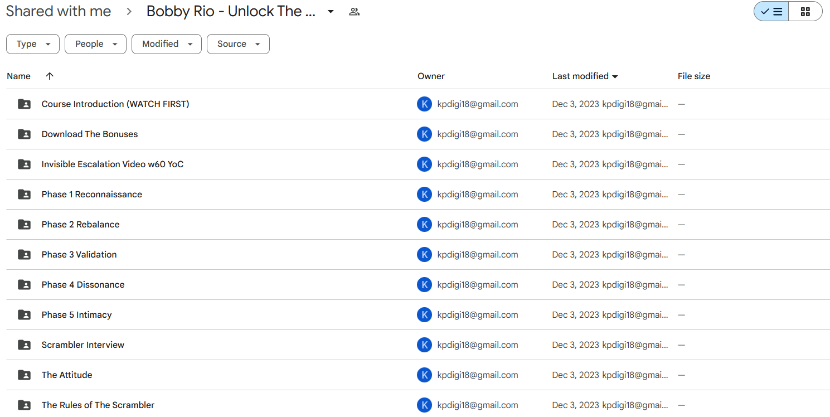Click the File size column header
This screenshot has width=830, height=417.
694,76
